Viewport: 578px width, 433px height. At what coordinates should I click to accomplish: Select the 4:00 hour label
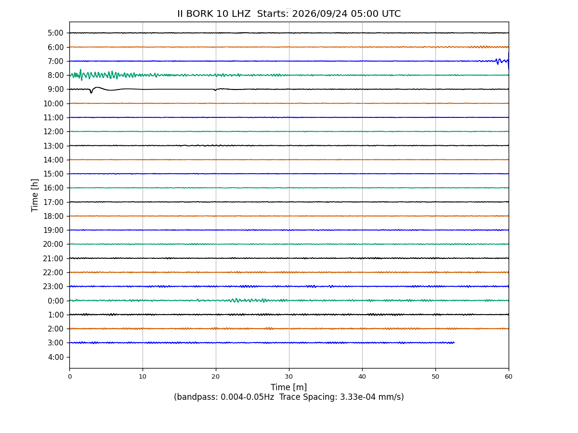coord(56,357)
